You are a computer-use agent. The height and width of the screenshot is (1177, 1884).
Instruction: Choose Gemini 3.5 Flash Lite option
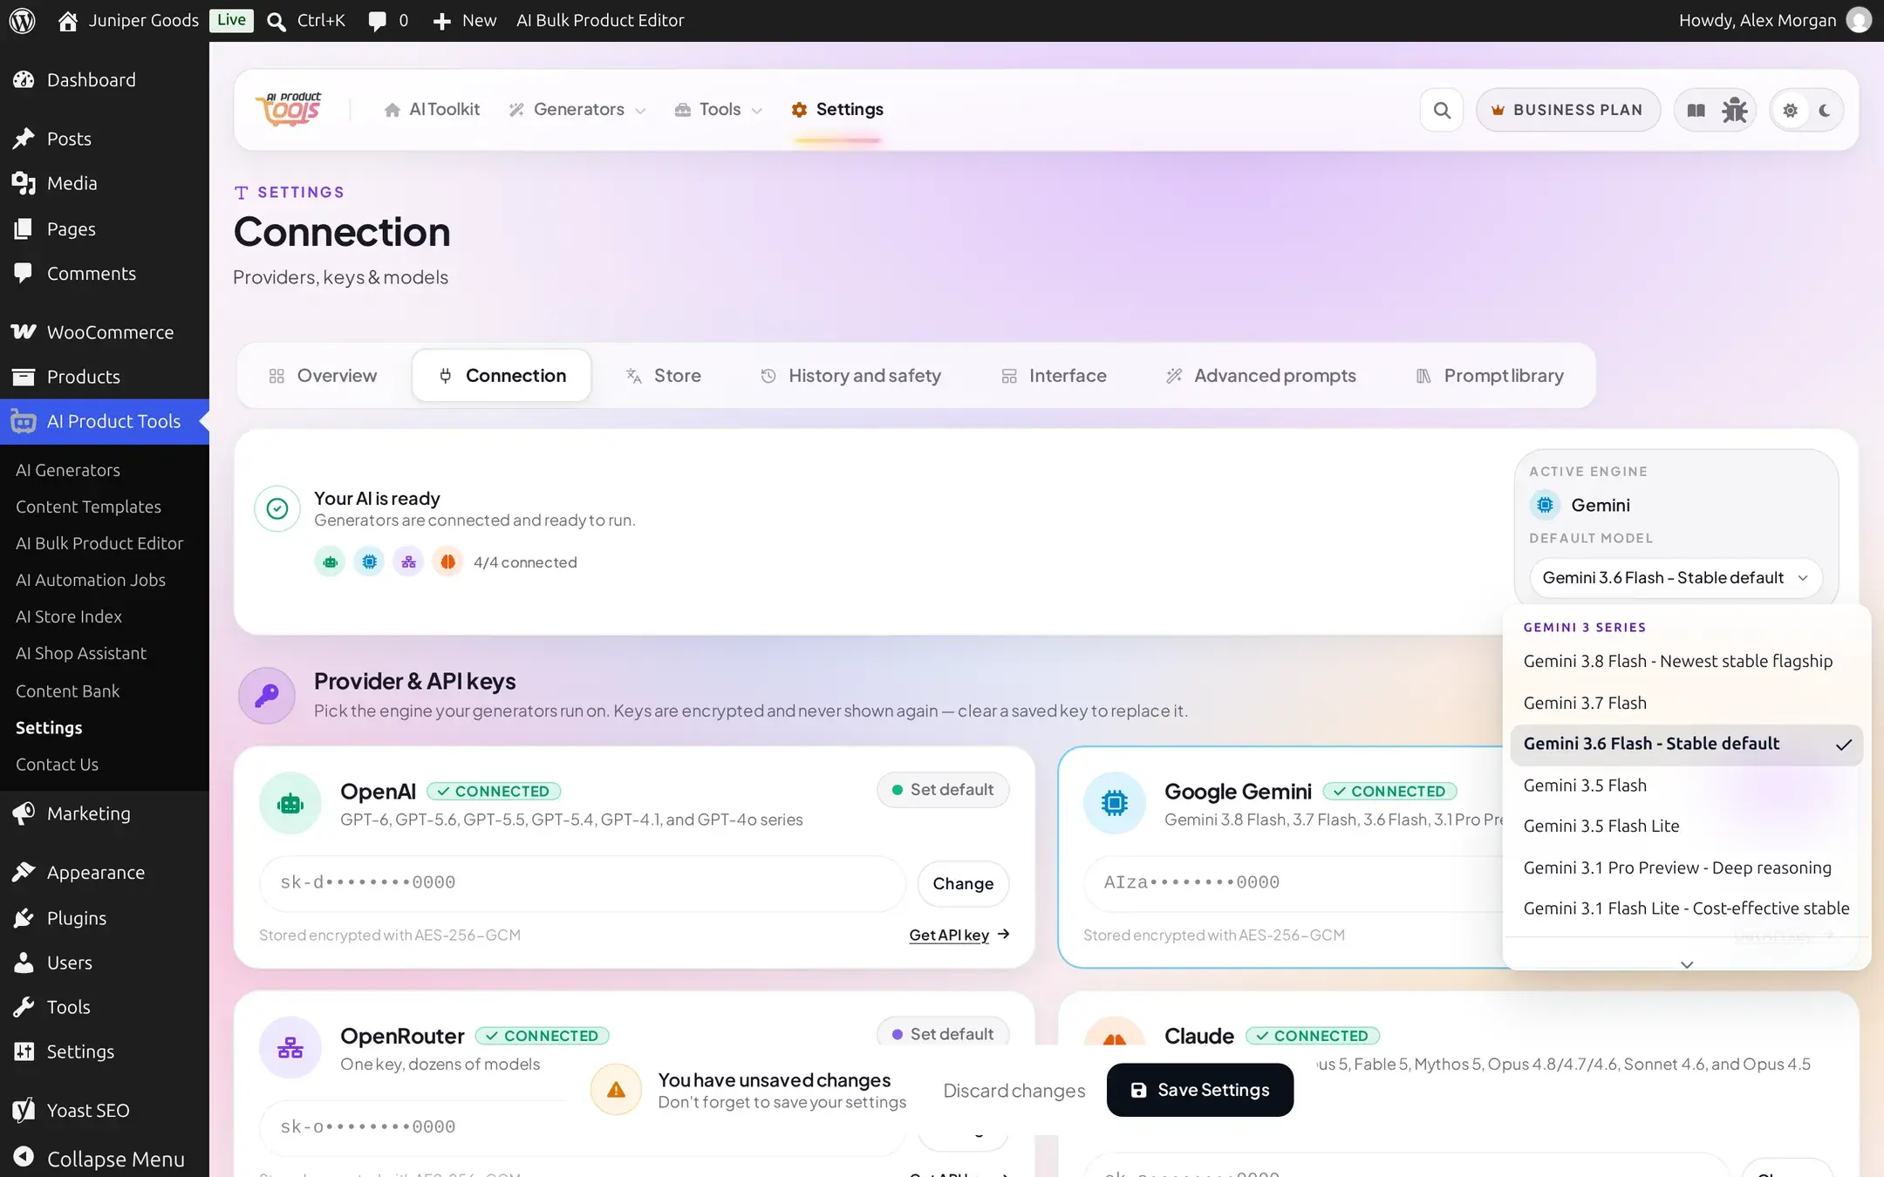(x=1686, y=826)
